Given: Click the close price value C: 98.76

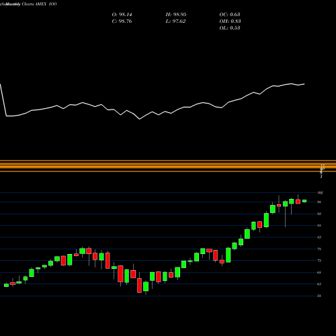Looking at the screenshot, I should pyautogui.click(x=122, y=22).
